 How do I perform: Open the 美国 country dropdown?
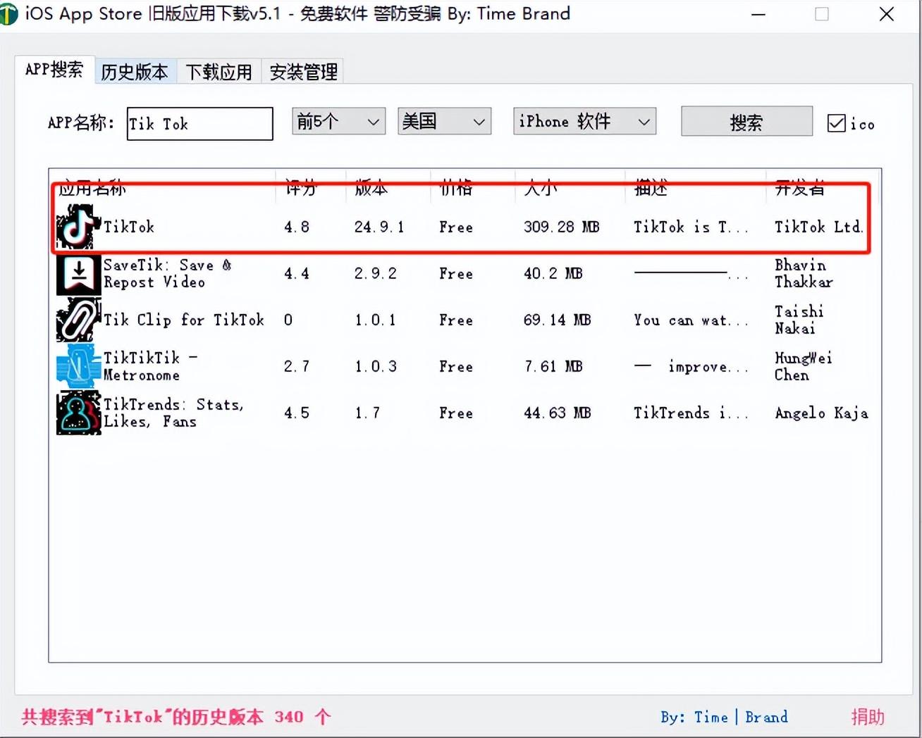[444, 122]
